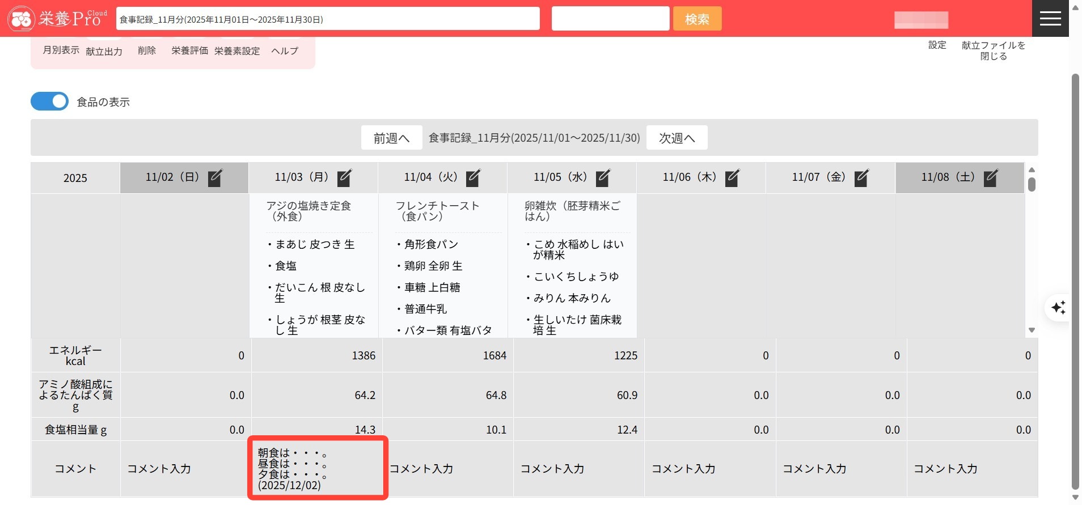Toggle the 食品の表示 switch off
The width and height of the screenshot is (1082, 505).
coord(50,101)
